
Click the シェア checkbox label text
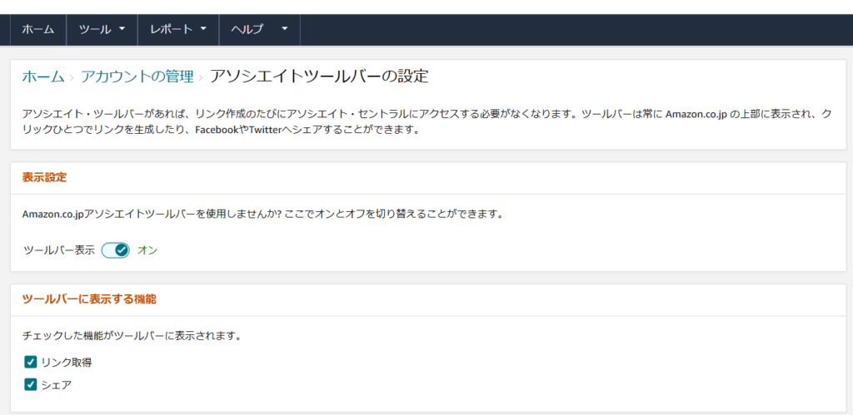[x=57, y=384]
